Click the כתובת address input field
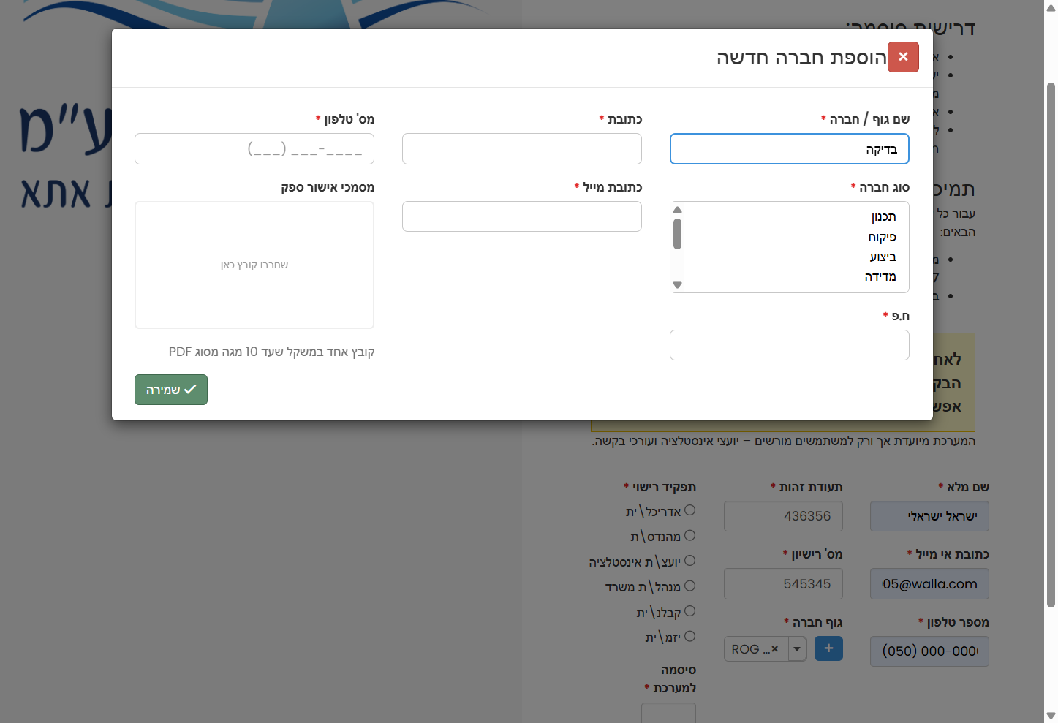The height and width of the screenshot is (723, 1058). 522,149
